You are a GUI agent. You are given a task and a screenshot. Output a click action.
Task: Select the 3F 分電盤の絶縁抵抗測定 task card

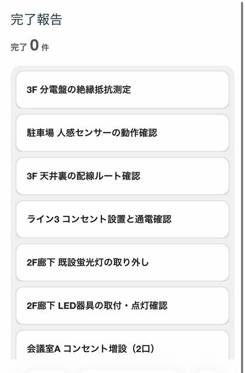coord(123,89)
